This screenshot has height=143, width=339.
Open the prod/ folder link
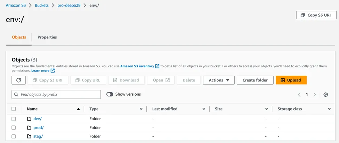pos(39,128)
